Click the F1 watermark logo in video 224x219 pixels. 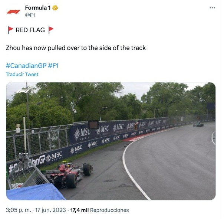coord(23,91)
